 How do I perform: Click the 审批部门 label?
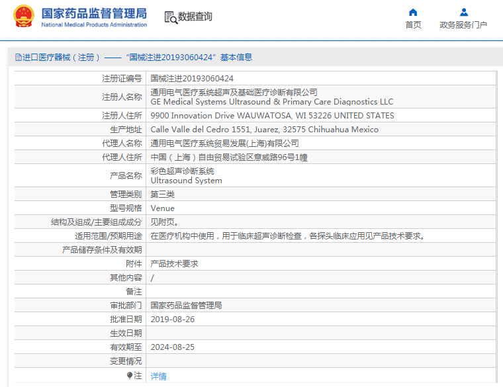click(126, 306)
